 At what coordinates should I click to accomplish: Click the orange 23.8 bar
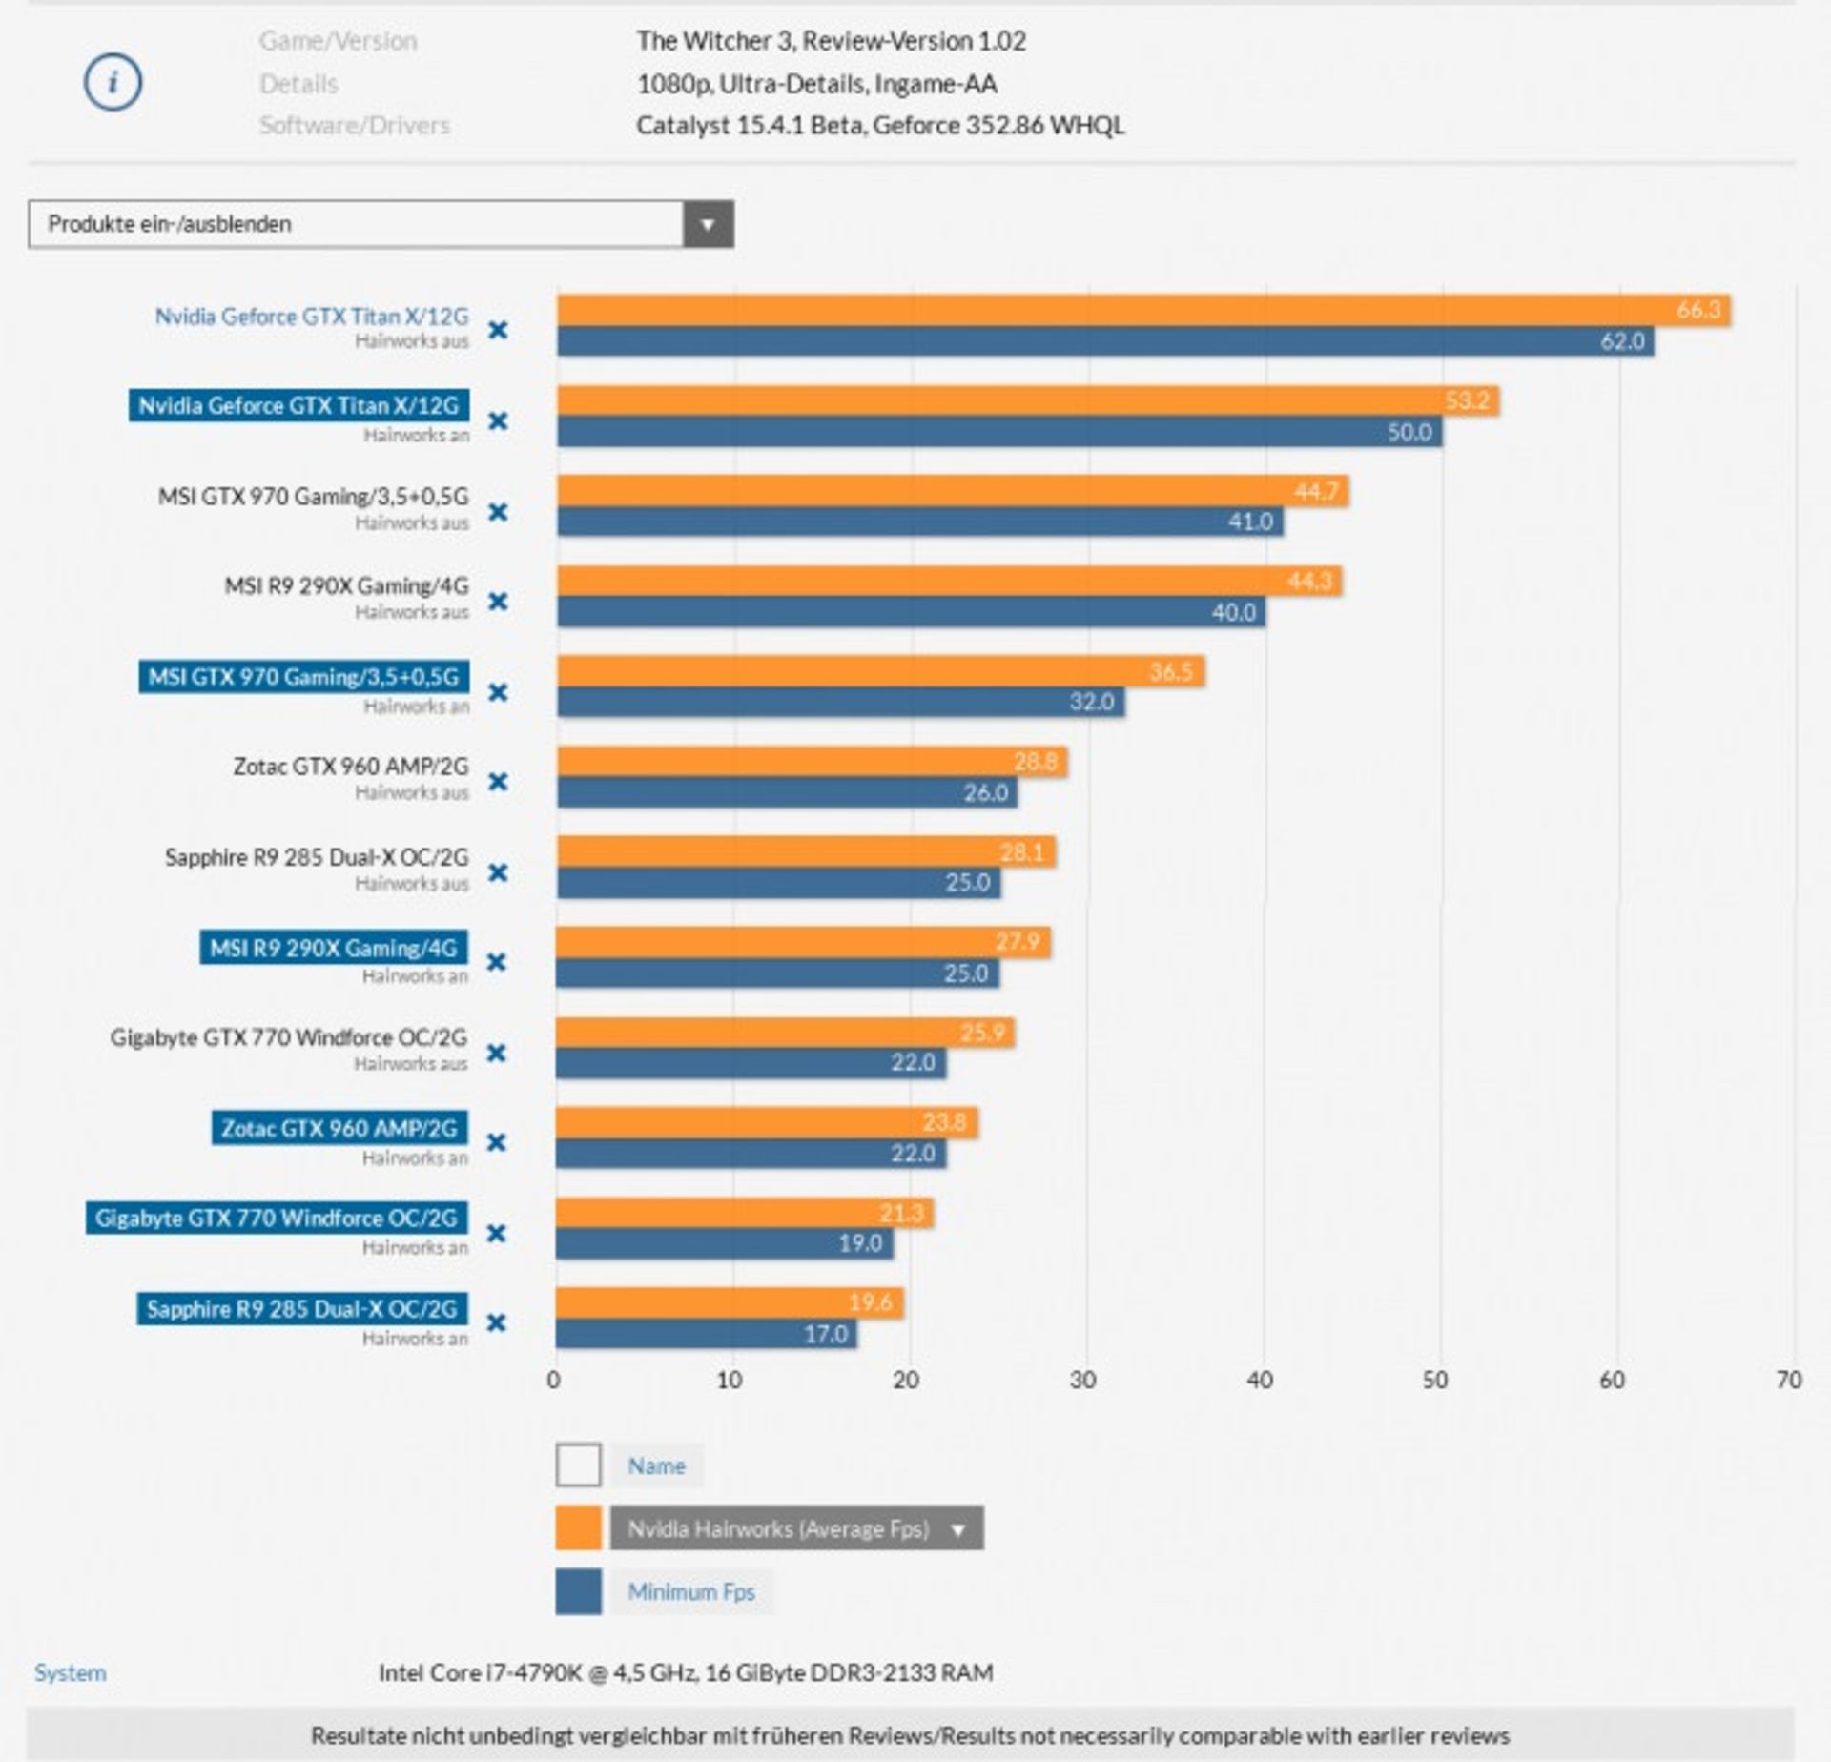767,1122
